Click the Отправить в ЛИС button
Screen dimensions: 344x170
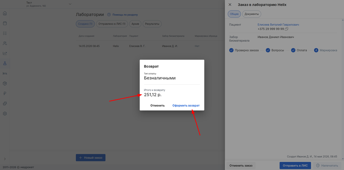[x=295, y=166]
